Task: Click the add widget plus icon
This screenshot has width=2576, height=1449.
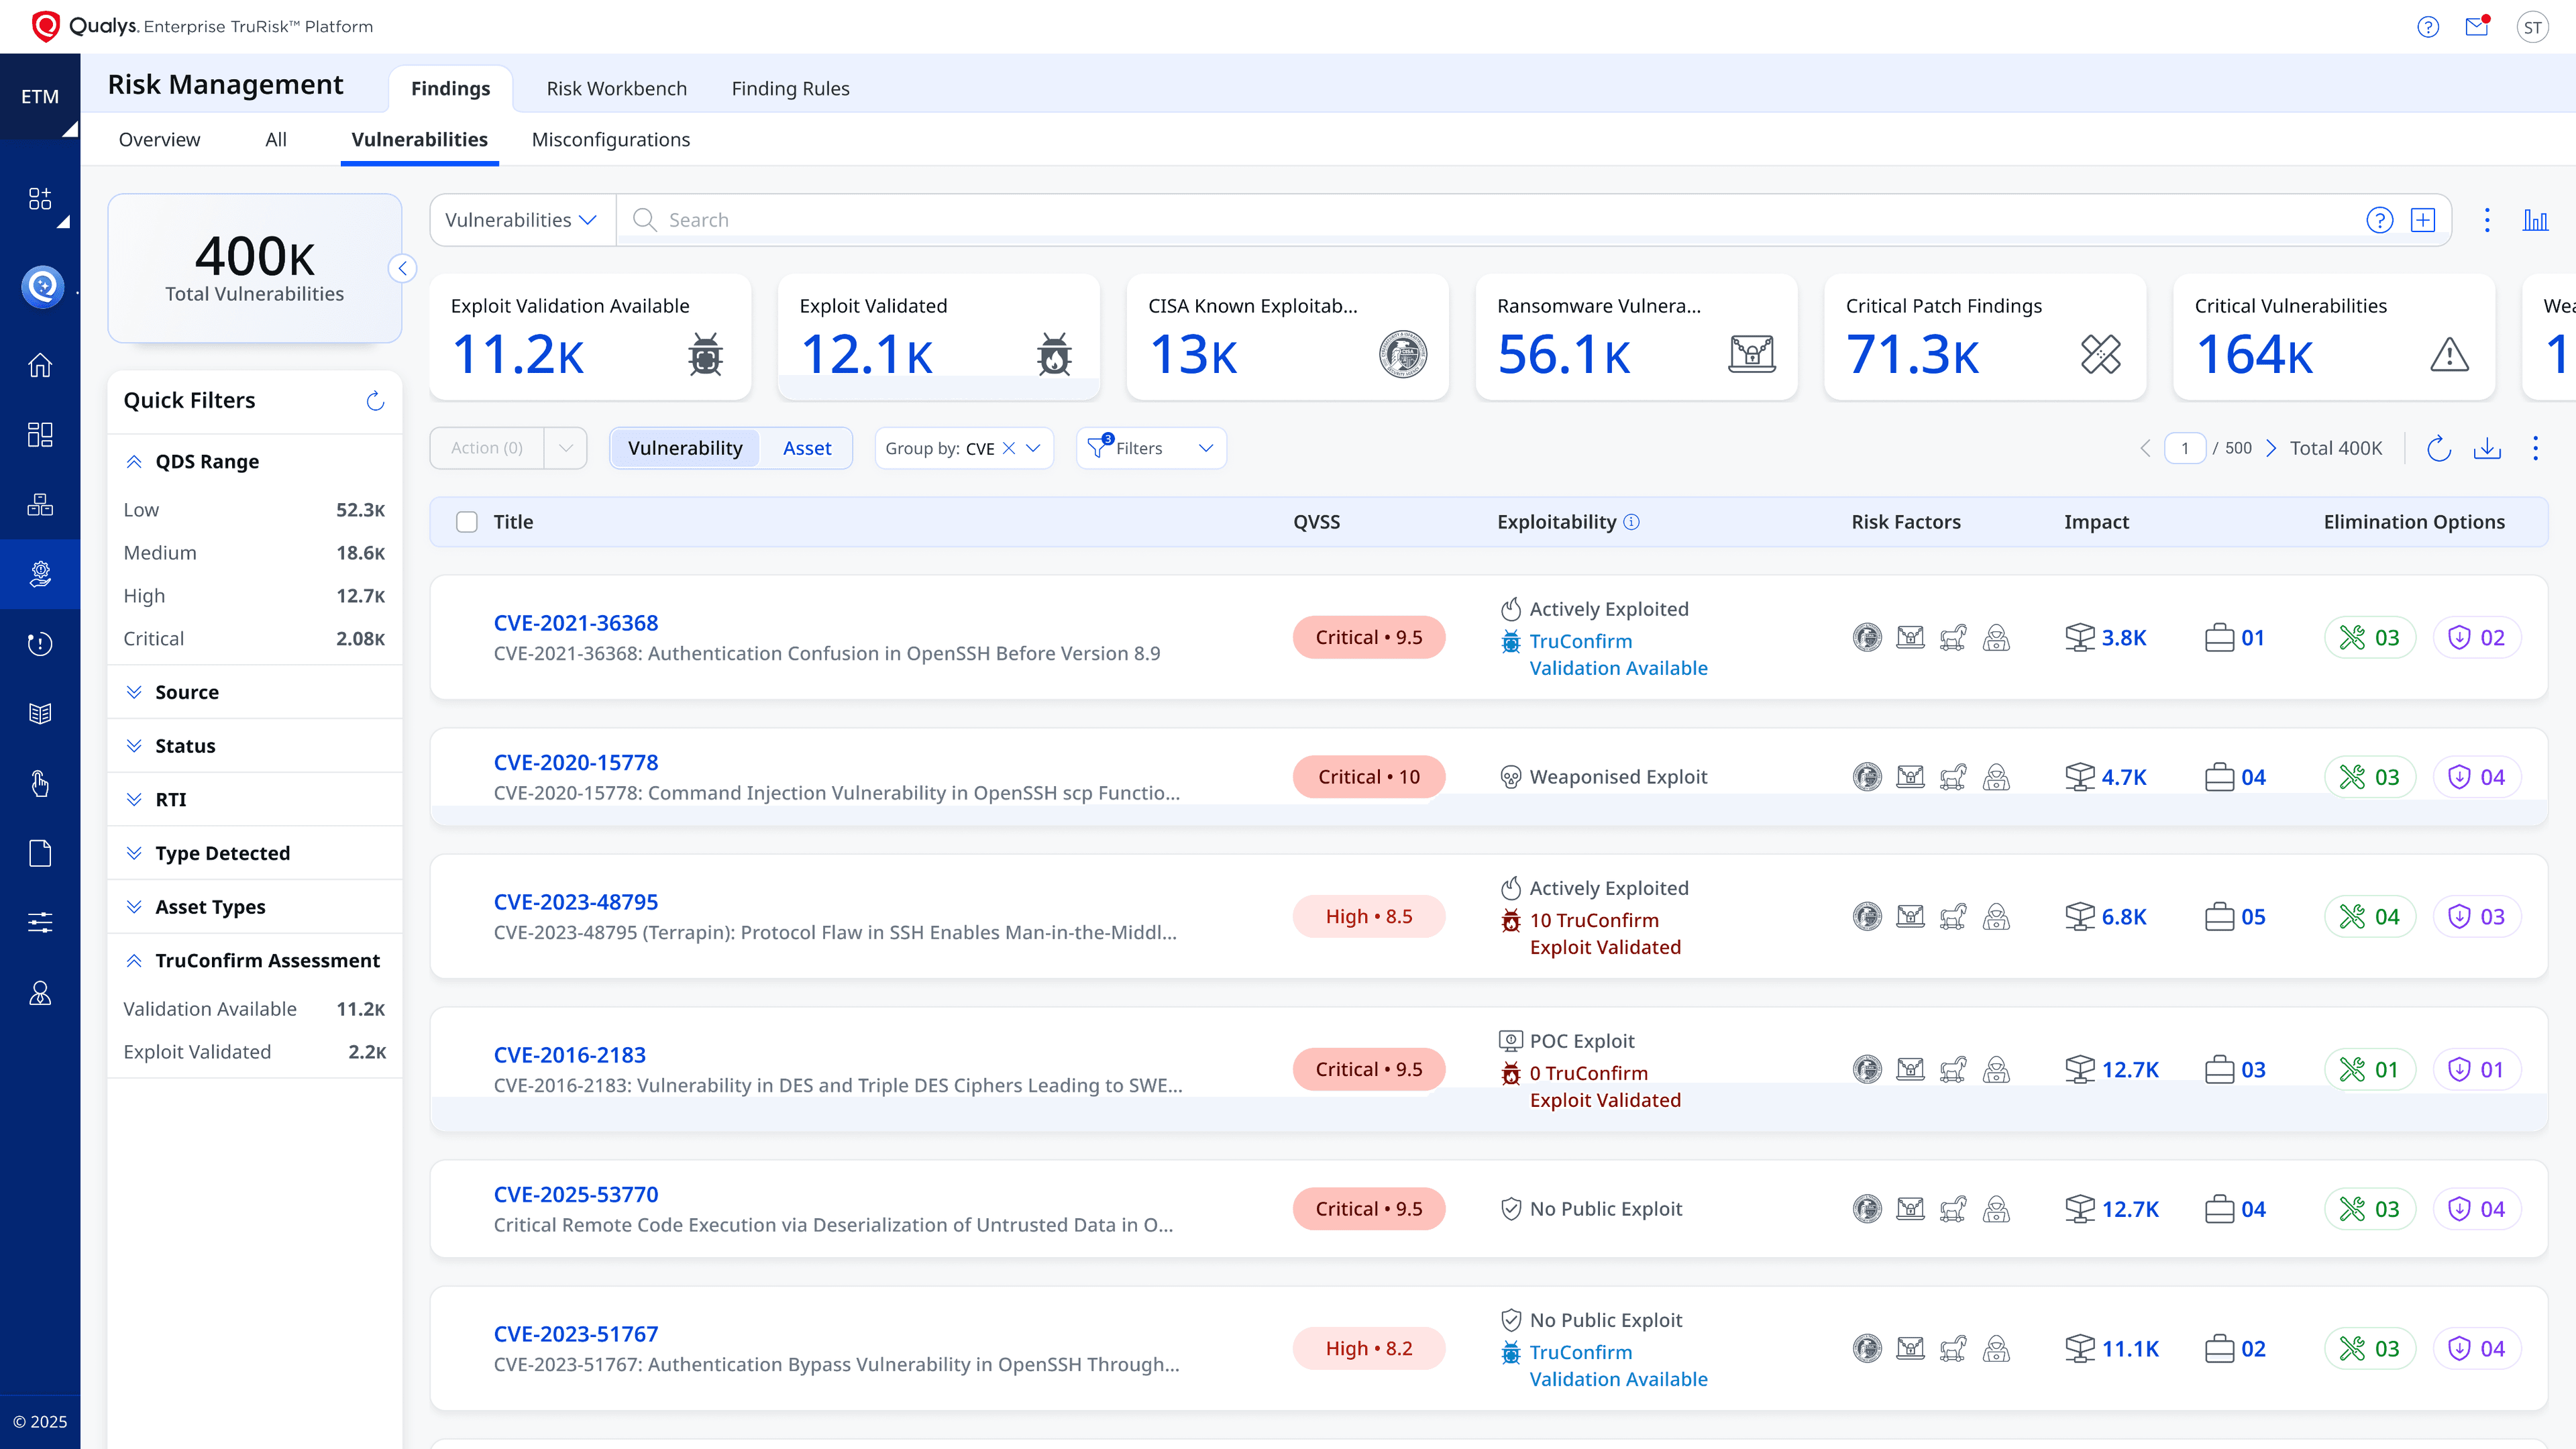Action: click(2423, 220)
